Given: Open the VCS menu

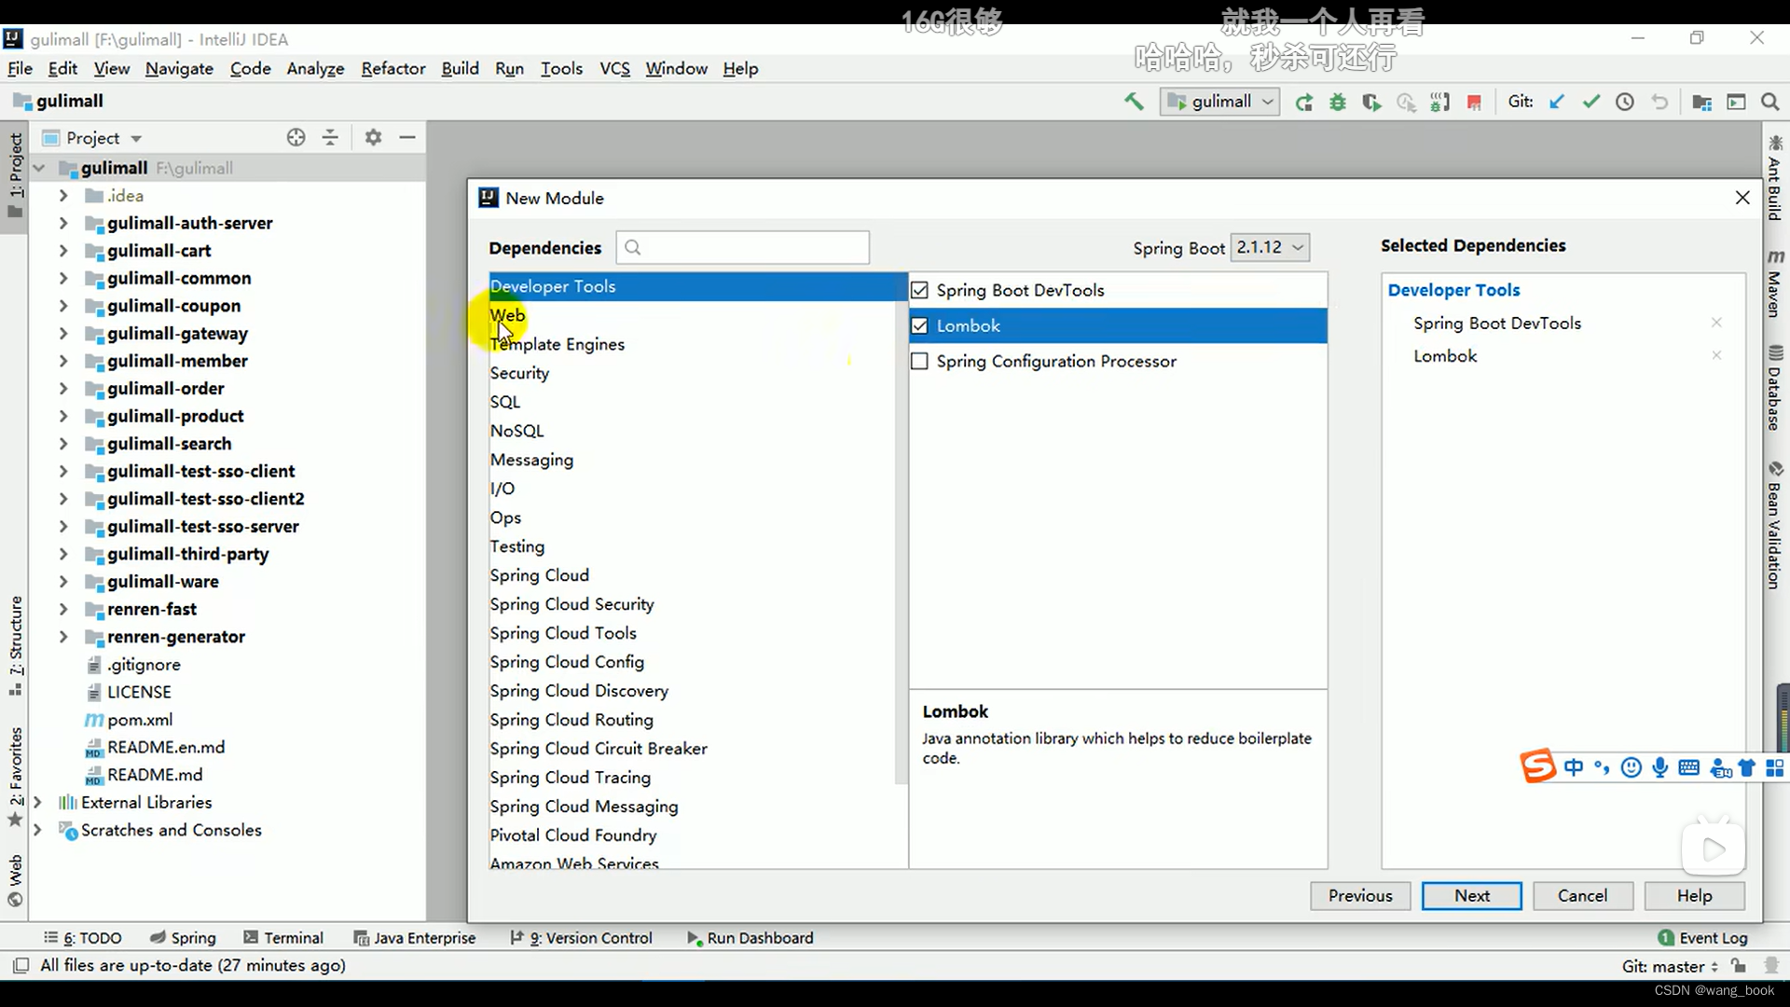Looking at the screenshot, I should pyautogui.click(x=614, y=68).
